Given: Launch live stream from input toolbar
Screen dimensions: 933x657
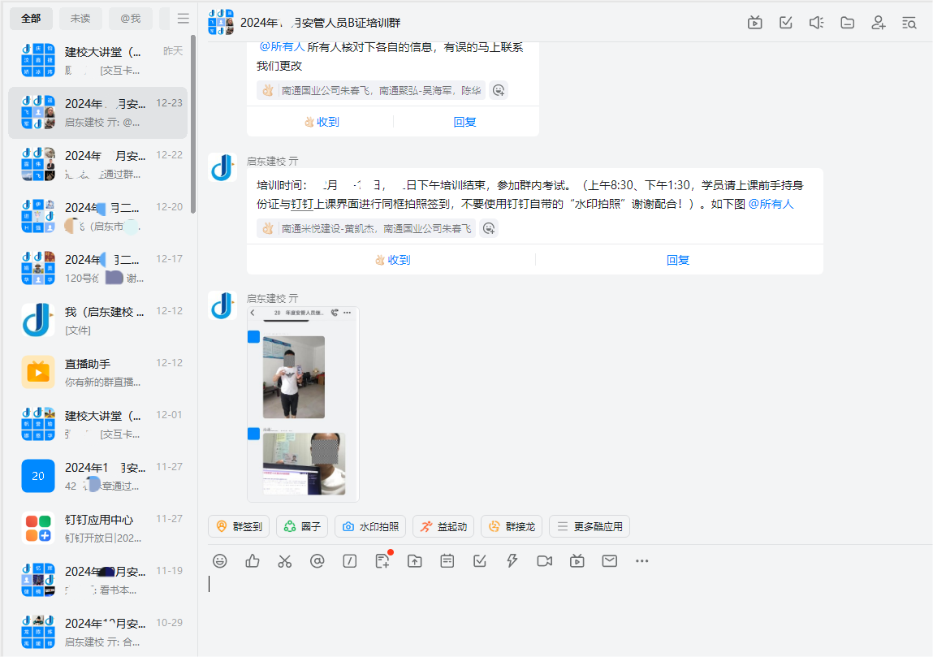Looking at the screenshot, I should tap(577, 560).
